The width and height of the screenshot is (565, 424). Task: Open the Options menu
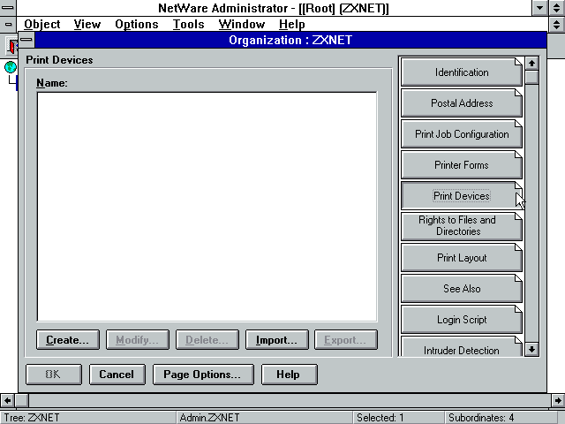click(137, 24)
